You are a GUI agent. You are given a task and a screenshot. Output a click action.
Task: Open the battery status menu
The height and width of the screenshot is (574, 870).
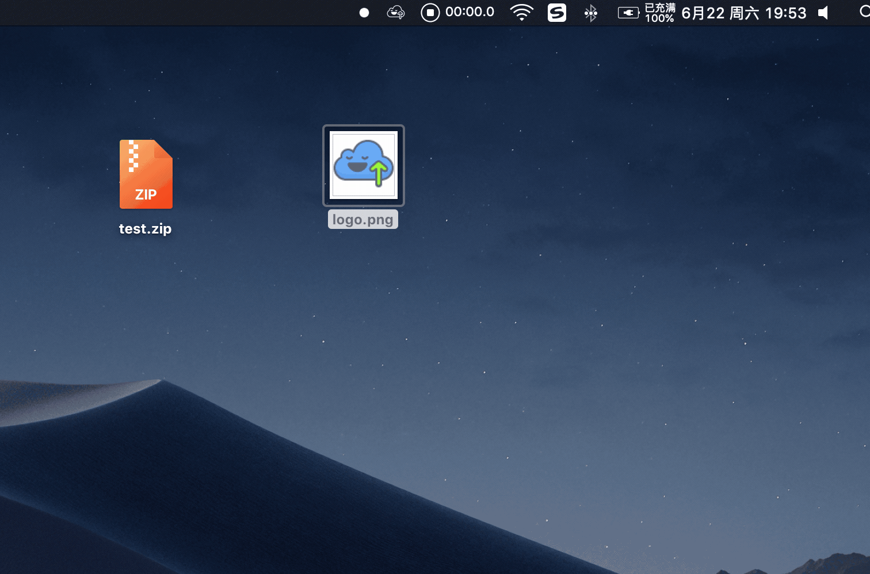point(628,13)
